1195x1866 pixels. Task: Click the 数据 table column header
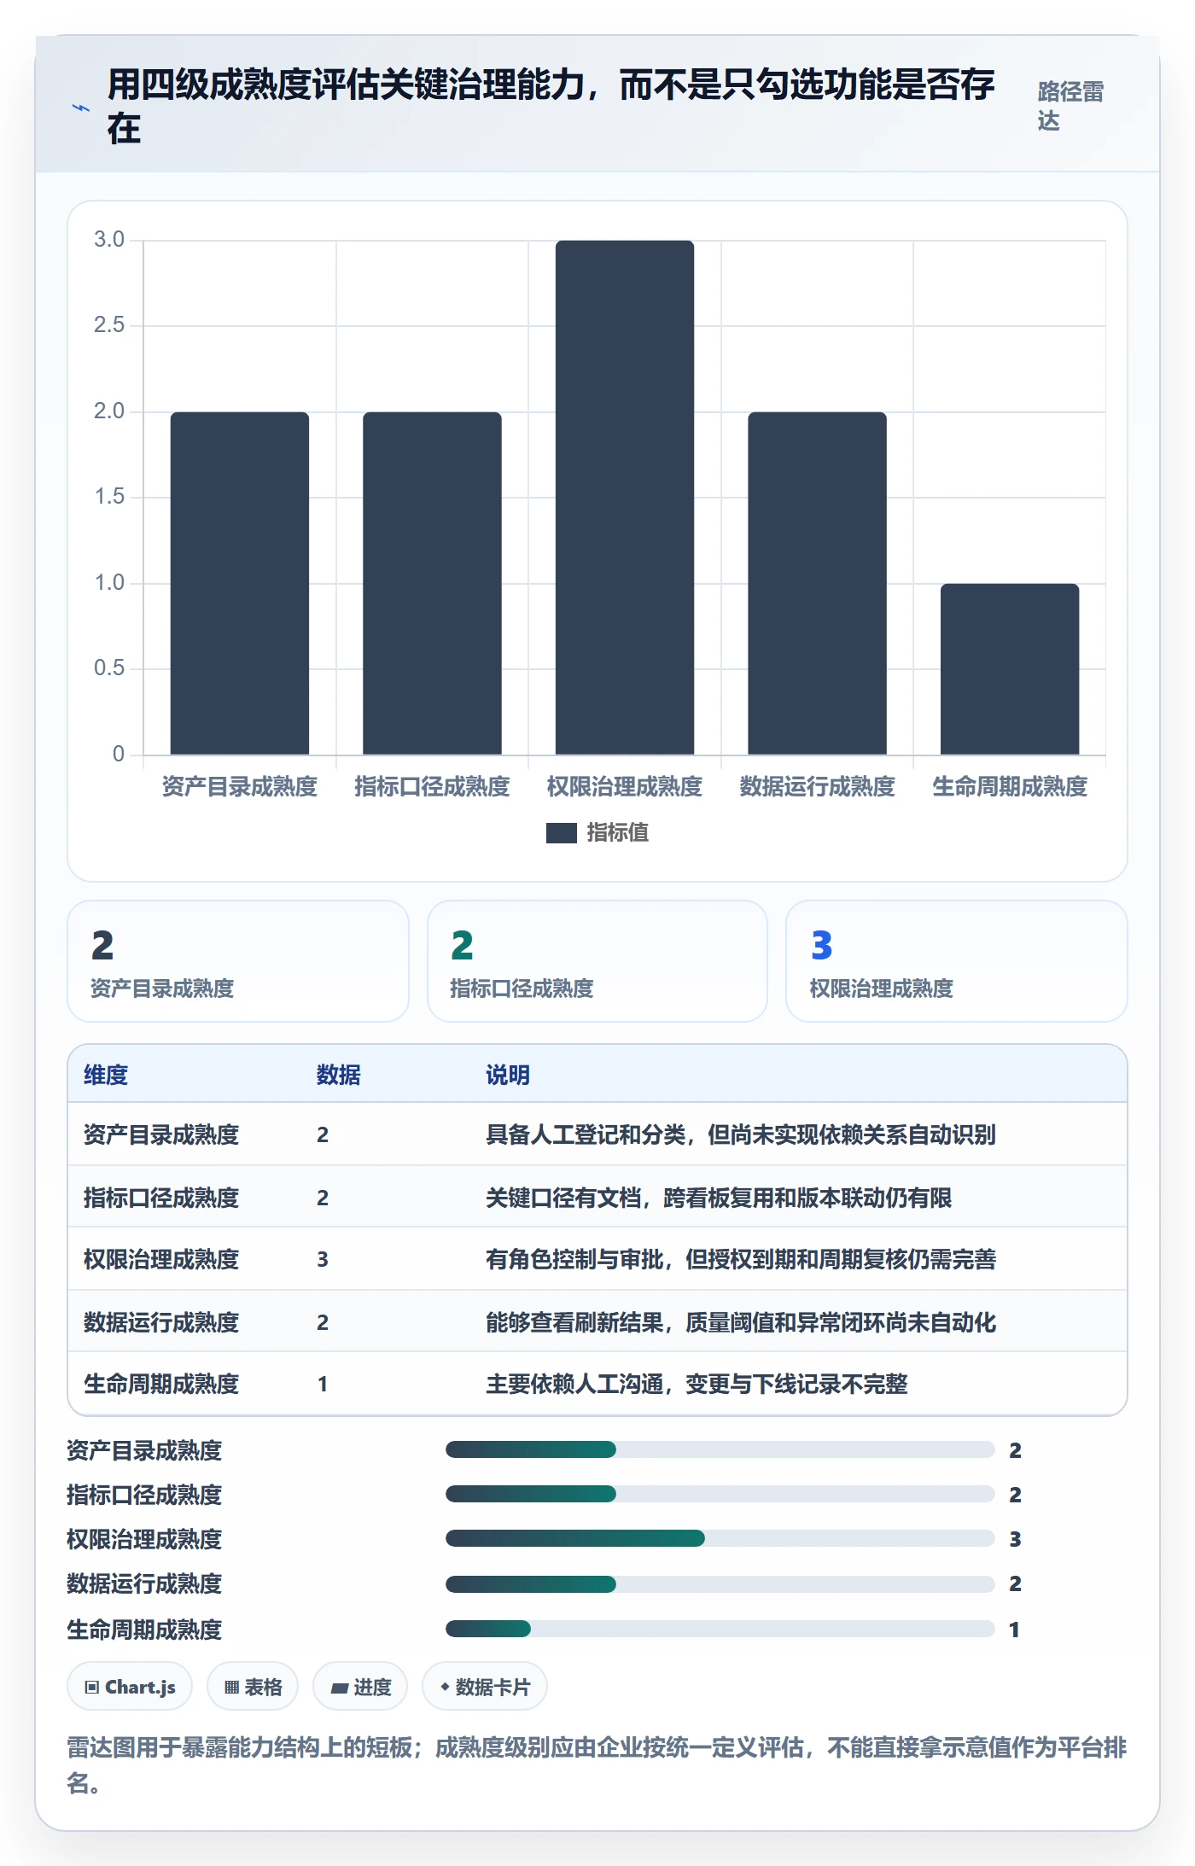(339, 1076)
